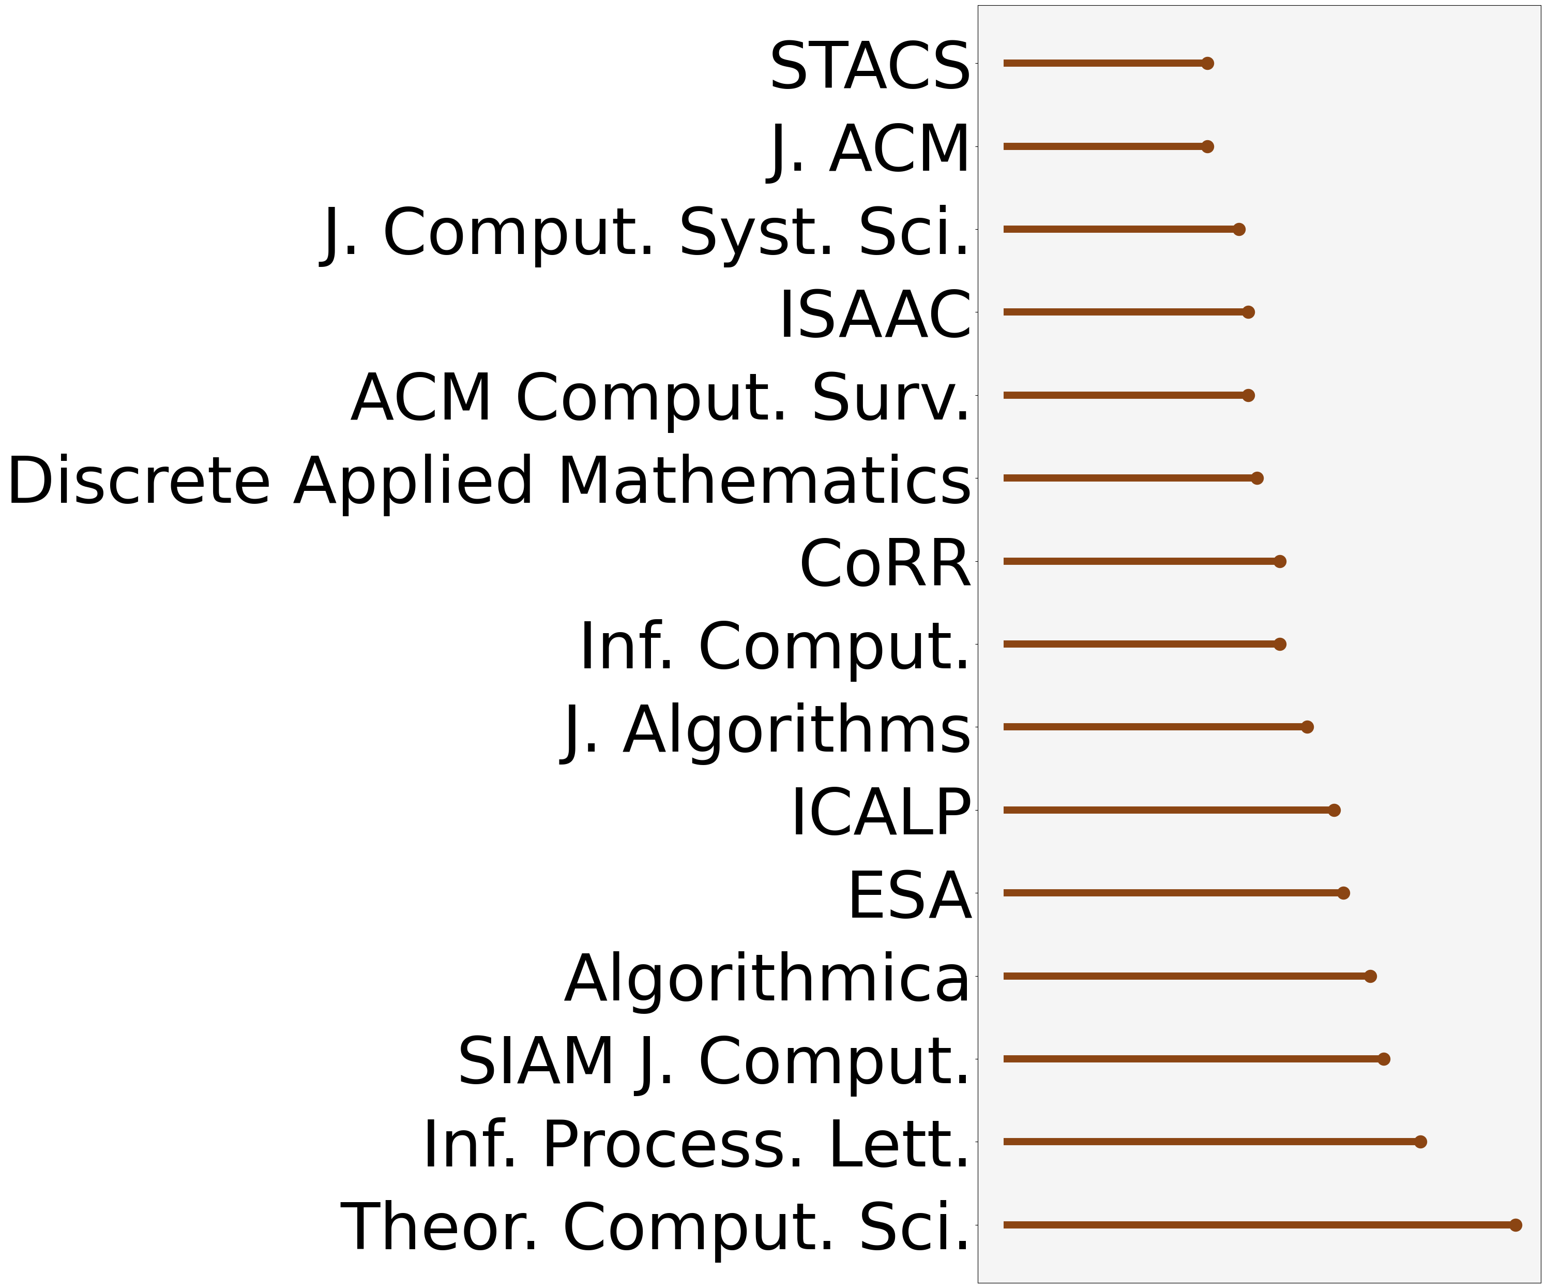Click the data point dot for Theor. Comput. Sci.
This screenshot has width=1546, height=1288.
(x=1515, y=1225)
